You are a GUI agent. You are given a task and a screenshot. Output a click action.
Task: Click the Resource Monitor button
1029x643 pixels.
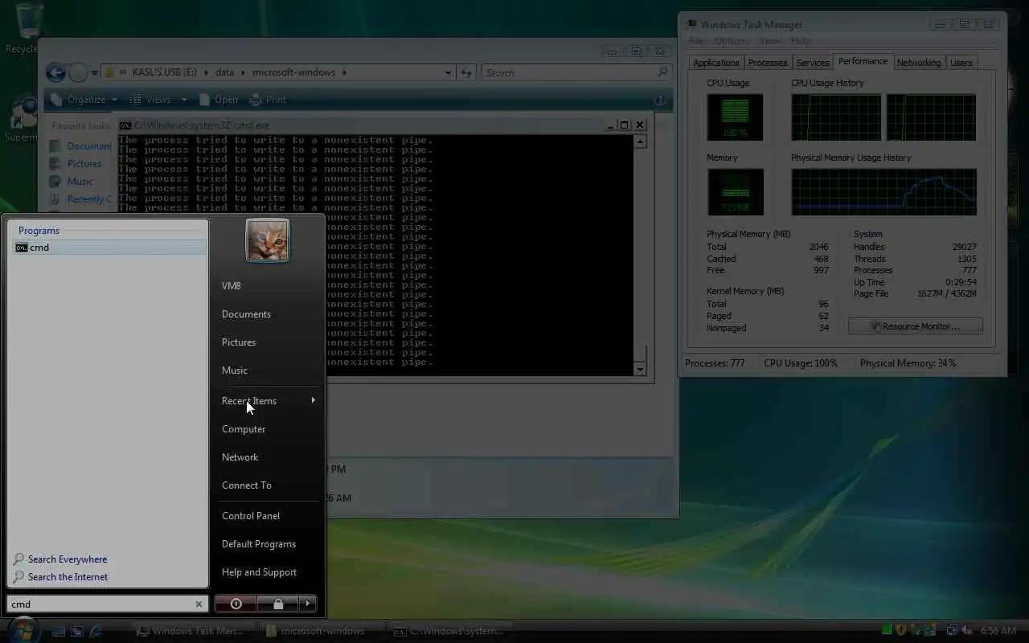pyautogui.click(x=915, y=326)
